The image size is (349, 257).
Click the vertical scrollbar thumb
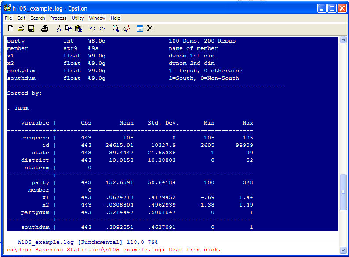tap(343, 192)
